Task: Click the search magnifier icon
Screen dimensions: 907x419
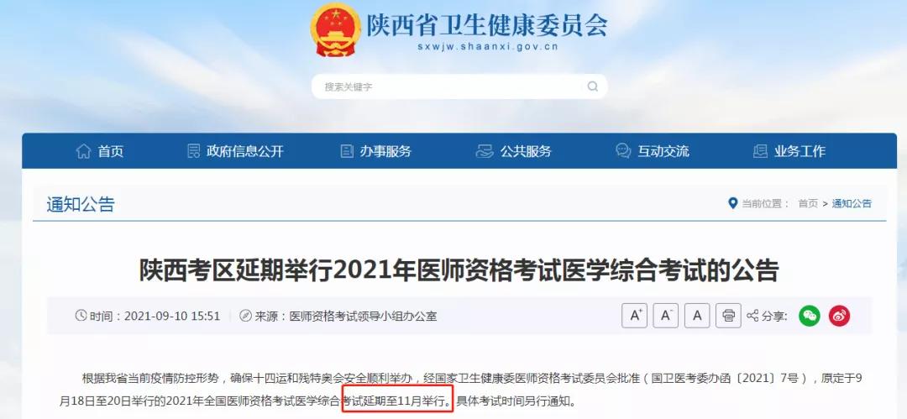Action: [592, 86]
